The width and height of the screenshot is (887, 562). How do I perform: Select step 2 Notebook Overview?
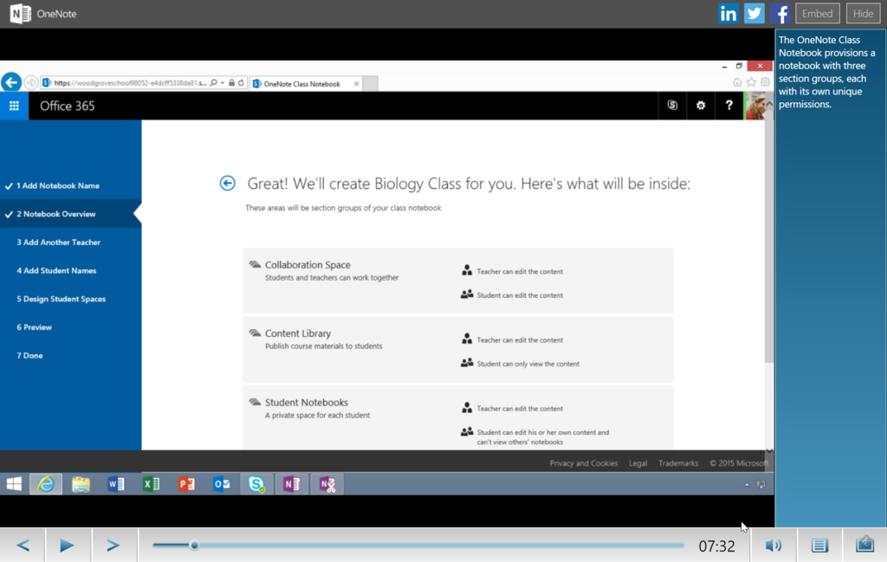(x=56, y=214)
